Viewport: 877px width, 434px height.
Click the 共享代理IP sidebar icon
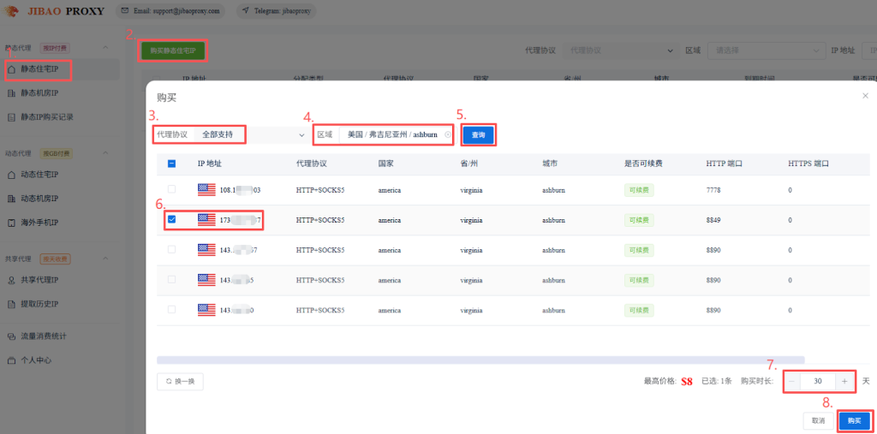tap(12, 280)
